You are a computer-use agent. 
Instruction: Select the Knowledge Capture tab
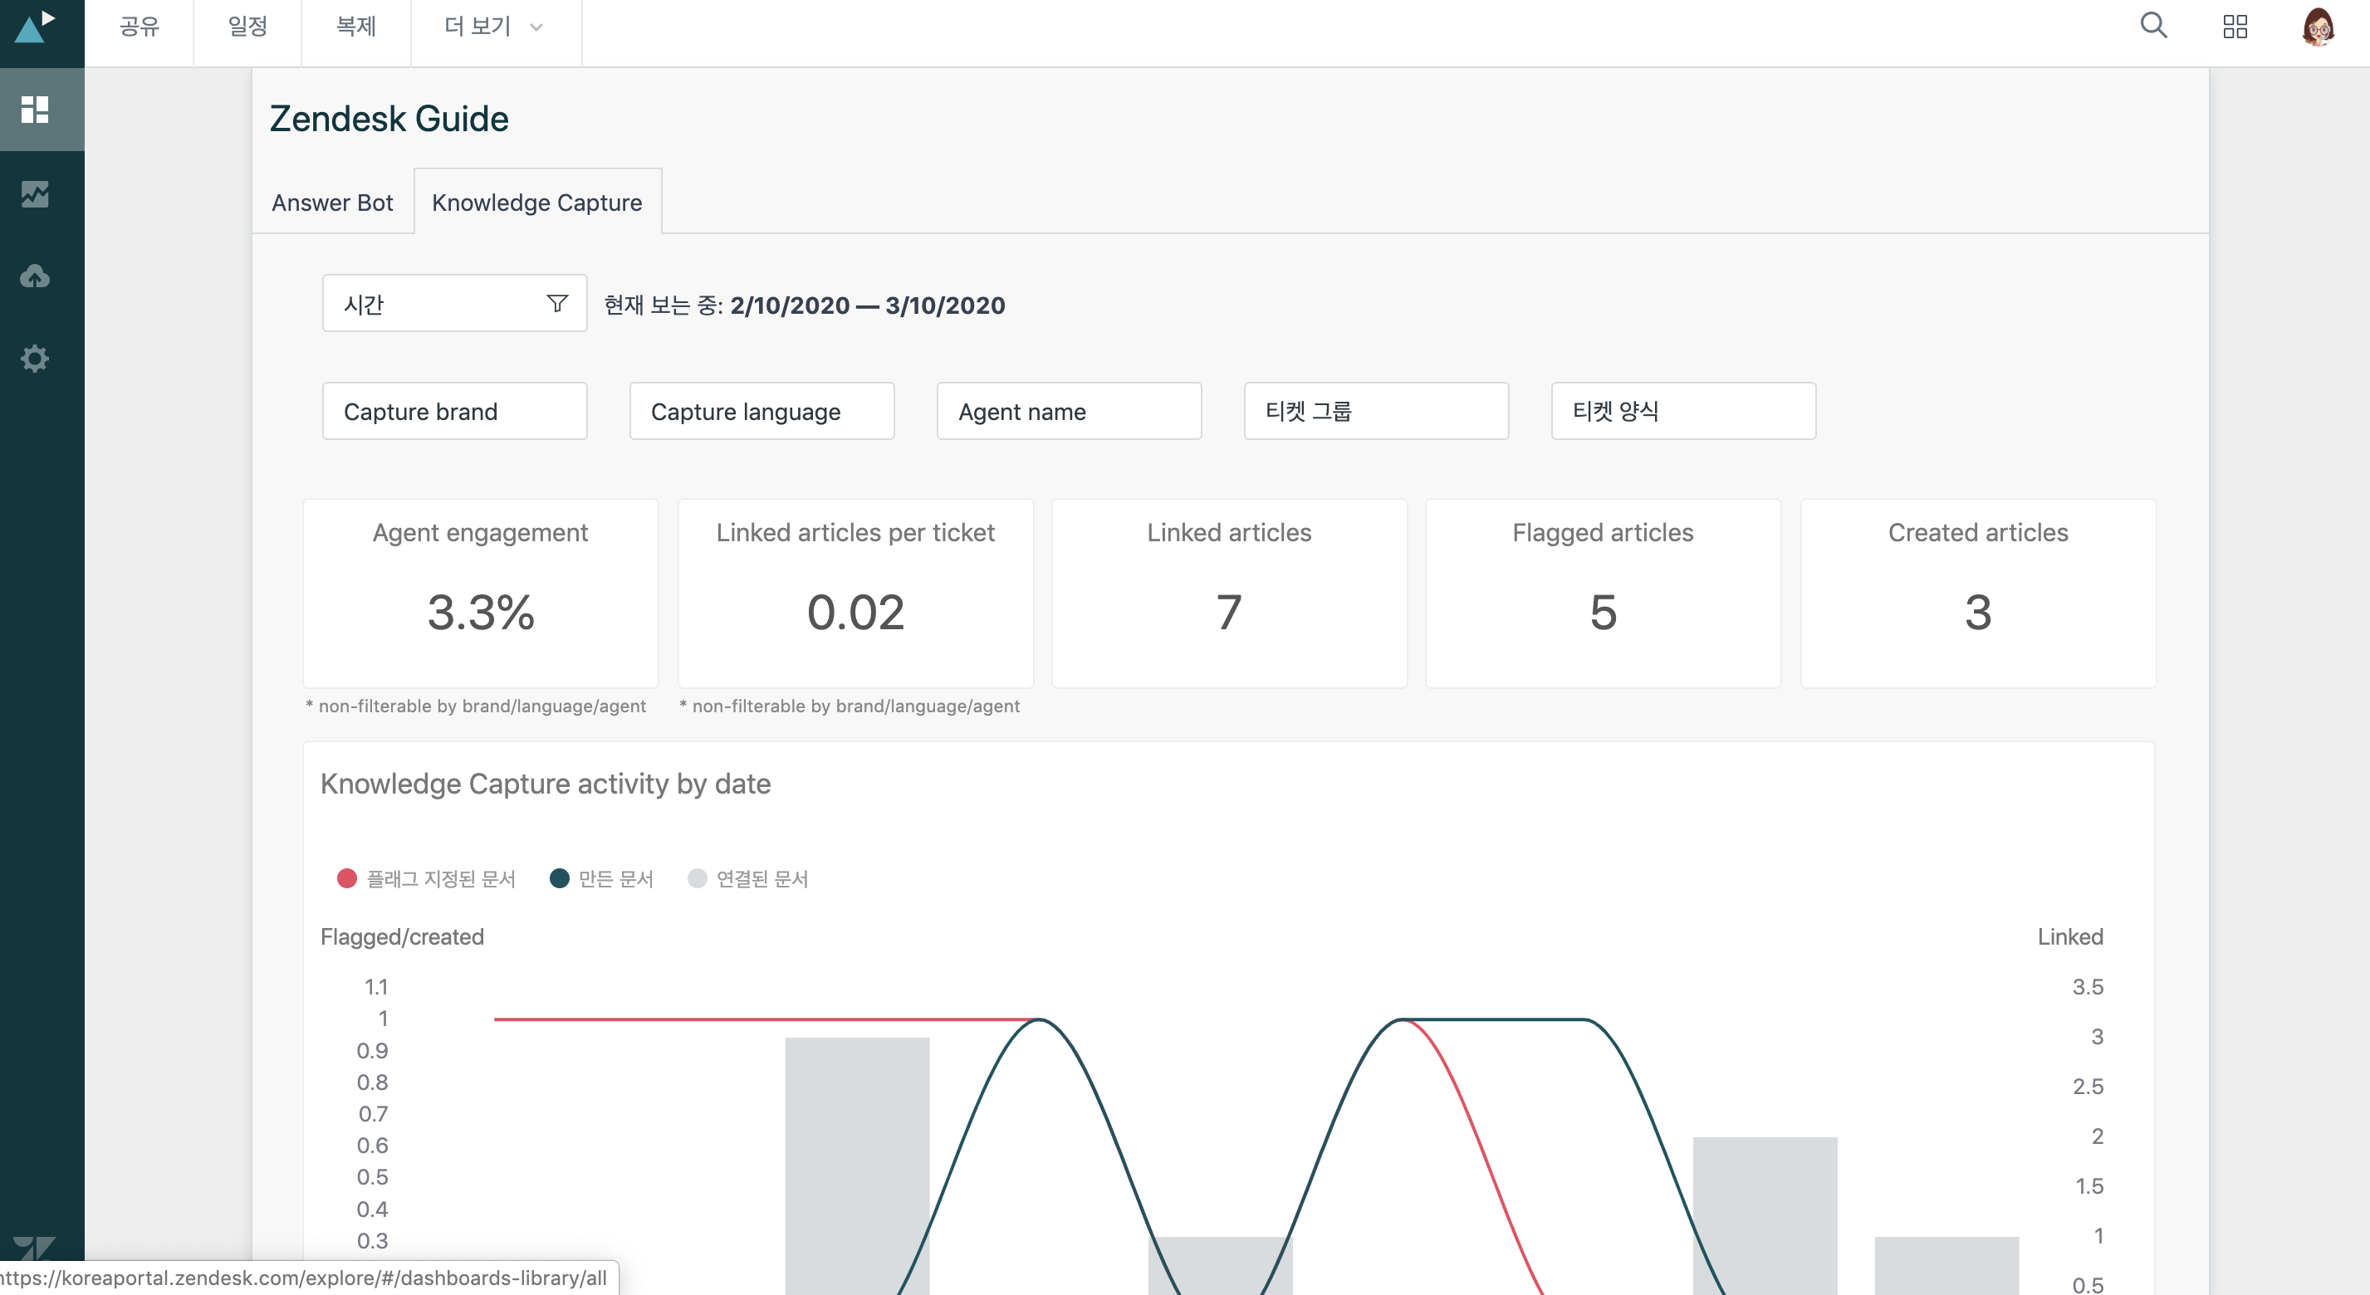point(537,203)
